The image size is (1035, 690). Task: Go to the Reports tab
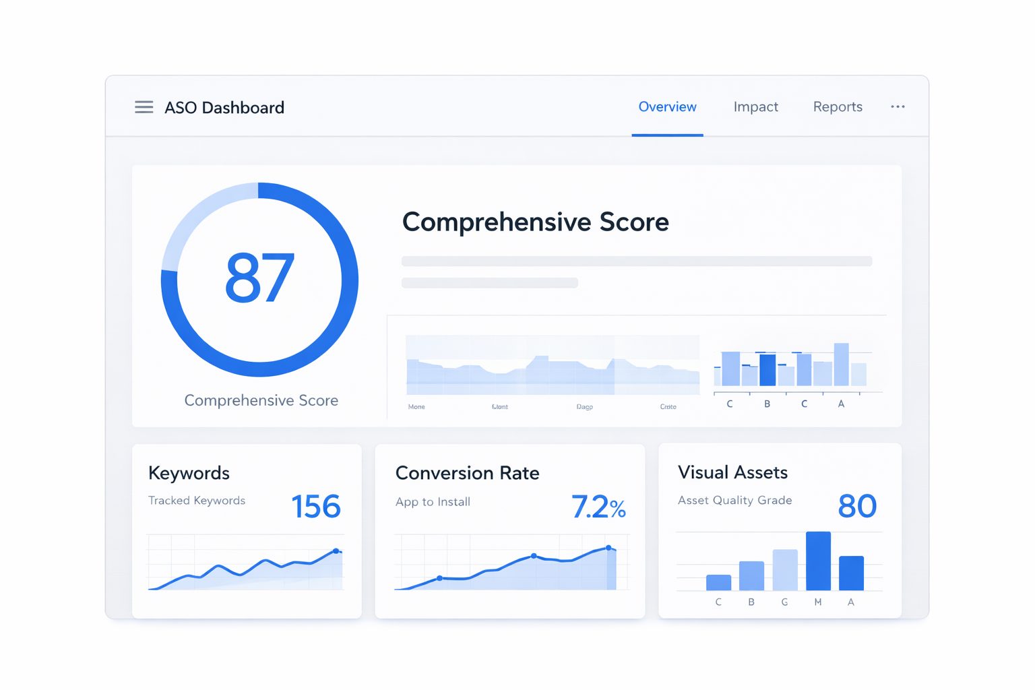coord(837,107)
